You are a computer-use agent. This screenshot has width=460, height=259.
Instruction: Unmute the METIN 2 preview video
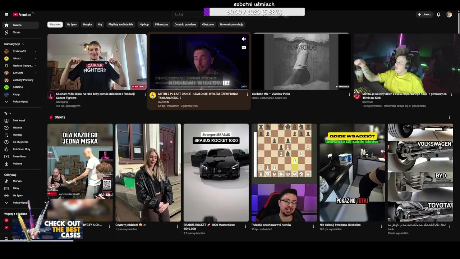[x=244, y=39]
